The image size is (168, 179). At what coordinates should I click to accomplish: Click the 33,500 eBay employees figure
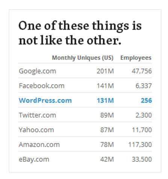(142, 159)
